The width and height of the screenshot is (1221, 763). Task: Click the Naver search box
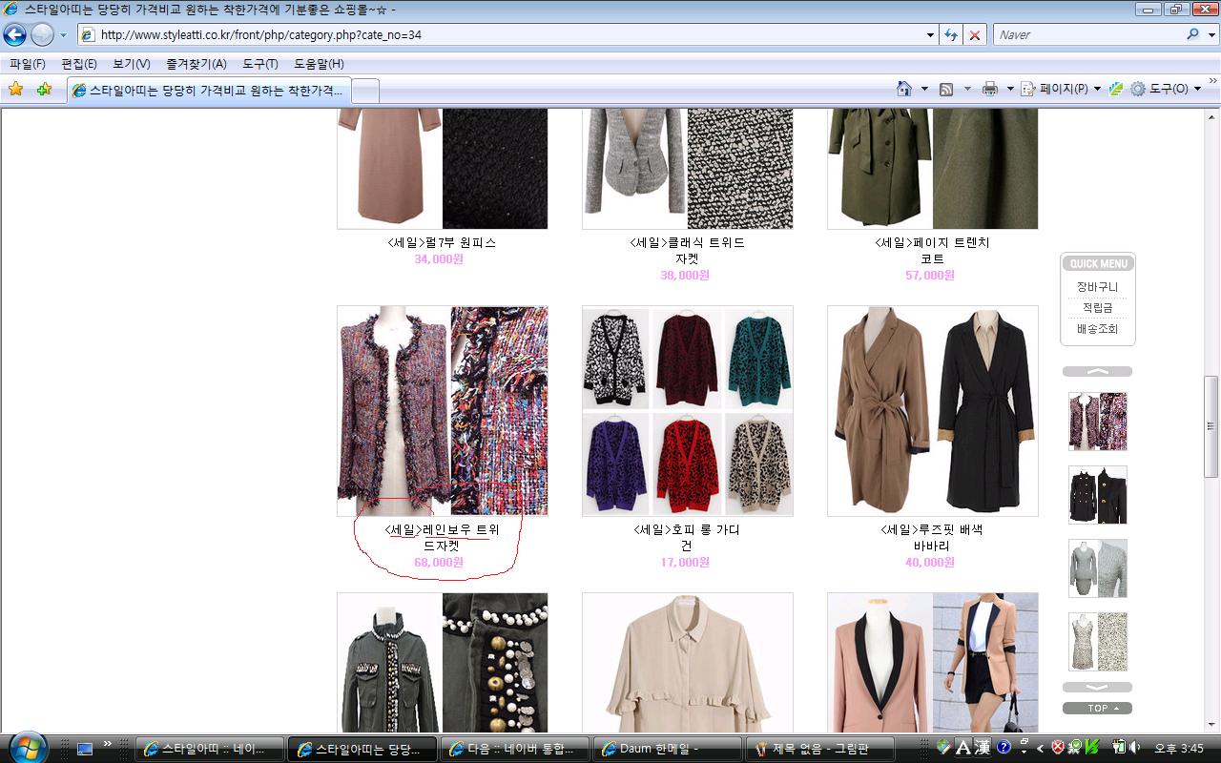pyautogui.click(x=1087, y=34)
